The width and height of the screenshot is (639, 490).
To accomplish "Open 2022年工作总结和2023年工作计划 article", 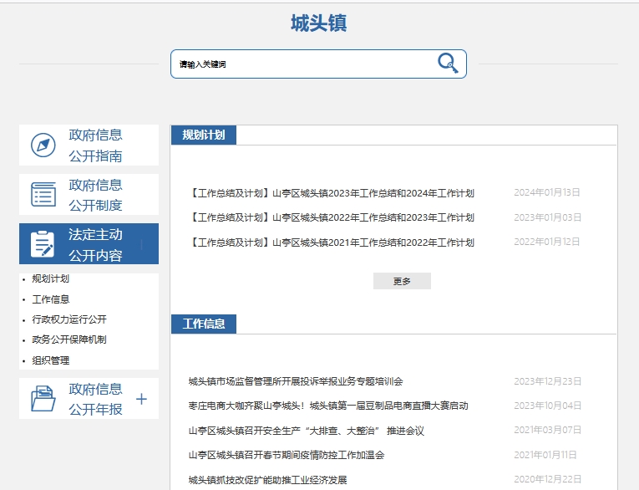I will coord(332,217).
